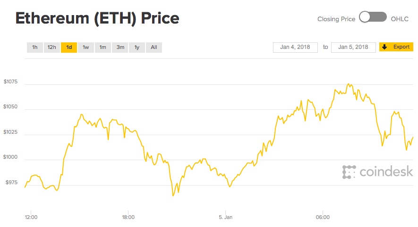This screenshot has height=227, width=418.
Task: Open the start date field Jan 4, 2018
Action: (295, 47)
